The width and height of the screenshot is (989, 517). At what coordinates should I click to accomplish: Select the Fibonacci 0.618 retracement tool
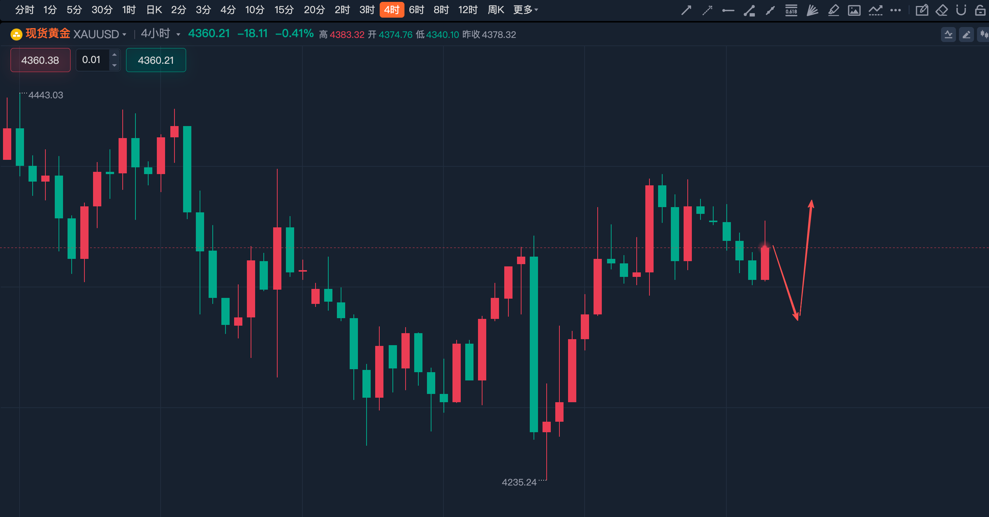(x=791, y=11)
